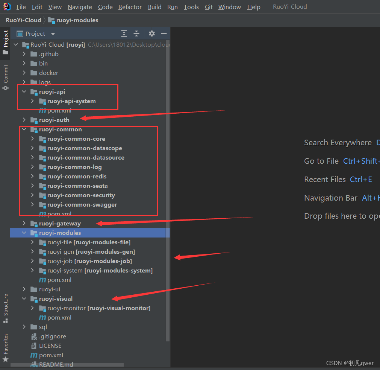Collapse the ruoyi-modules node
This screenshot has width=380, height=370.
pos(24,233)
